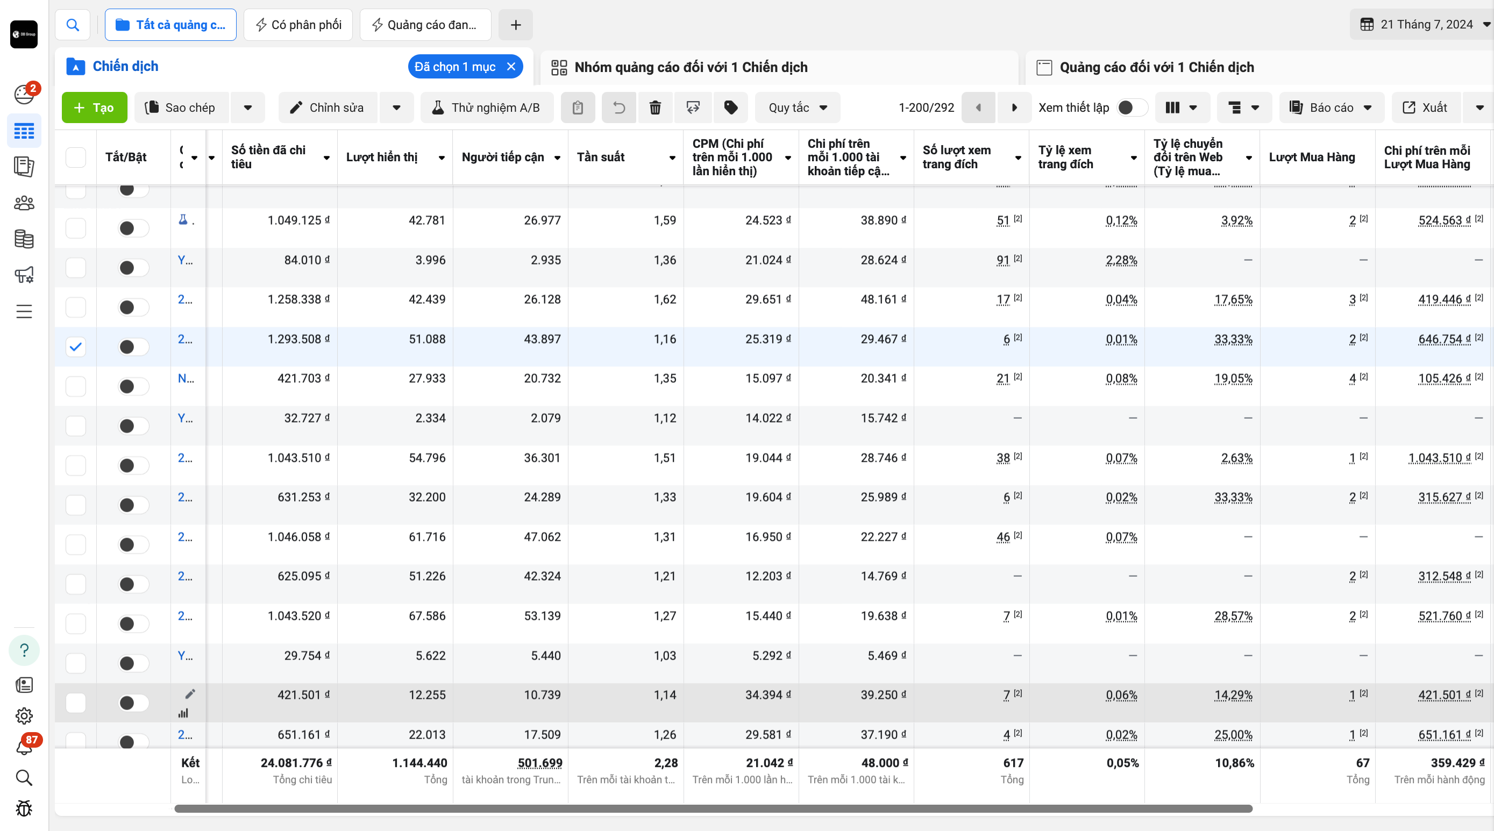Open the Quy tắc dropdown
The image size is (1494, 831).
coord(798,107)
